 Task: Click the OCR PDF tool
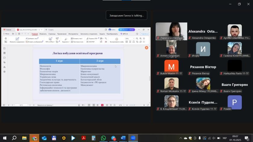pyautogui.click(x=90, y=42)
